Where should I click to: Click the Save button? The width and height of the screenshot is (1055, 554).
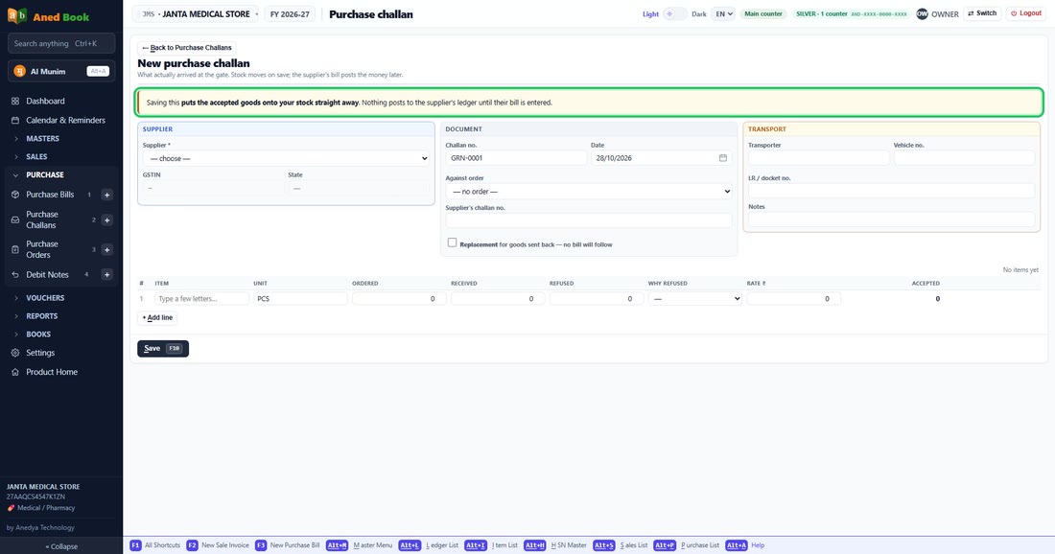(x=163, y=348)
